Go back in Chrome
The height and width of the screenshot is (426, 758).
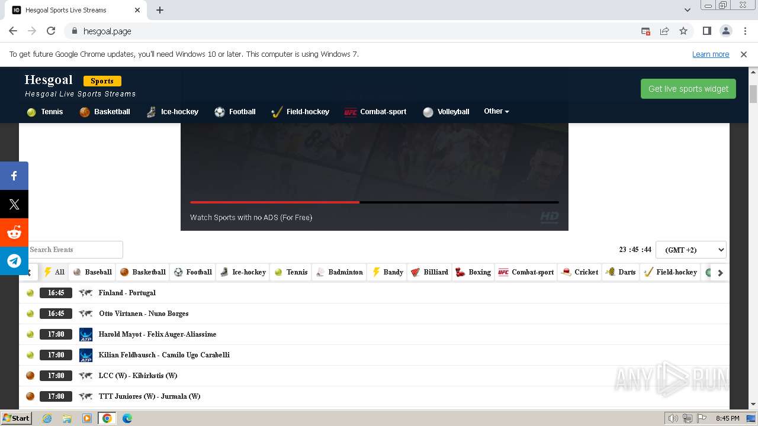(x=13, y=31)
